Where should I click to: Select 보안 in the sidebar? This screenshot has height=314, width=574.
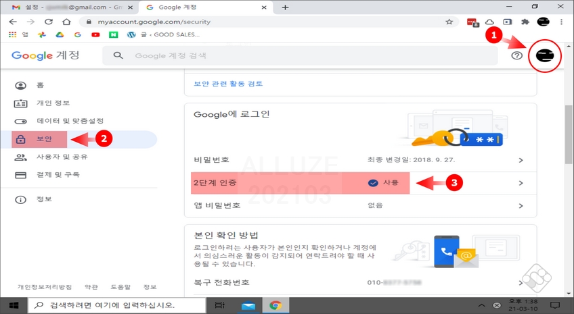pos(79,139)
